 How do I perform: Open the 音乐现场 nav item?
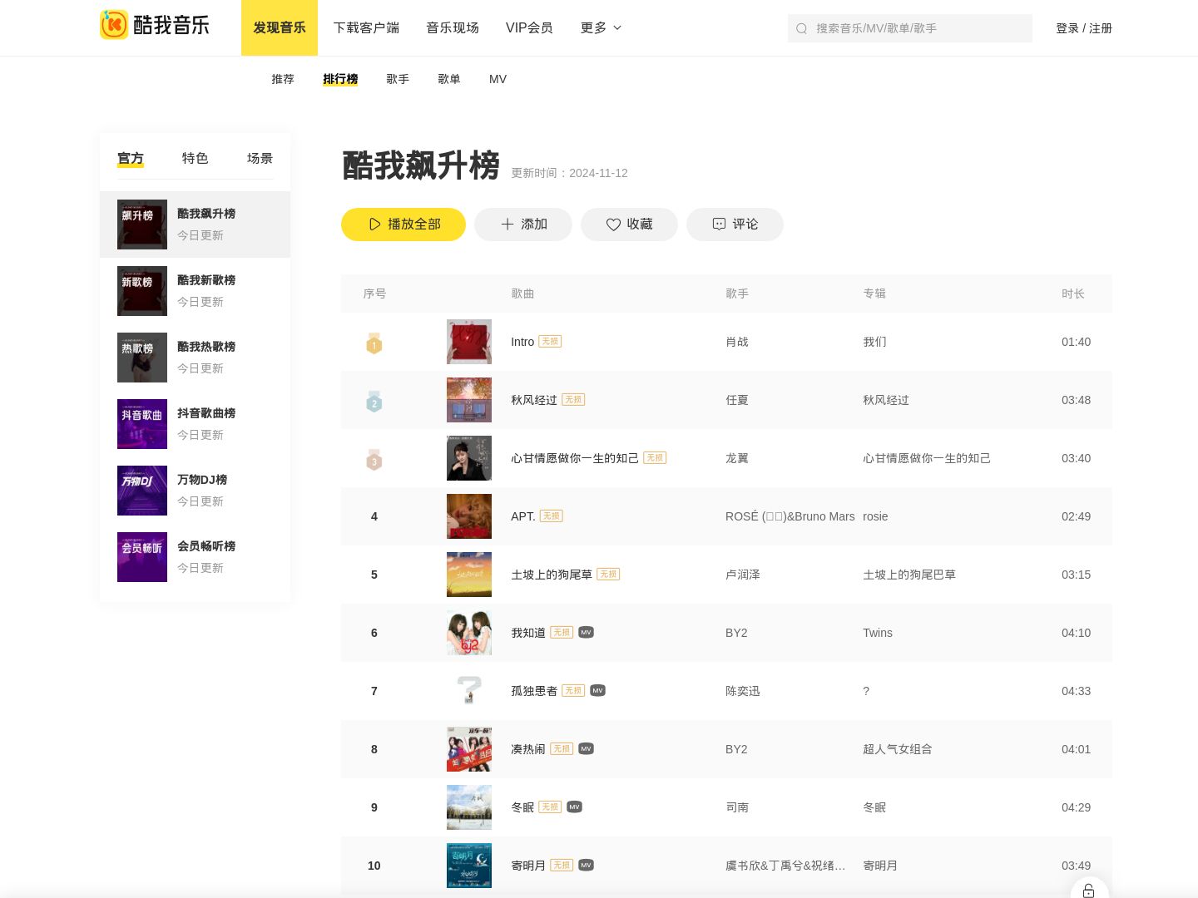tap(453, 28)
